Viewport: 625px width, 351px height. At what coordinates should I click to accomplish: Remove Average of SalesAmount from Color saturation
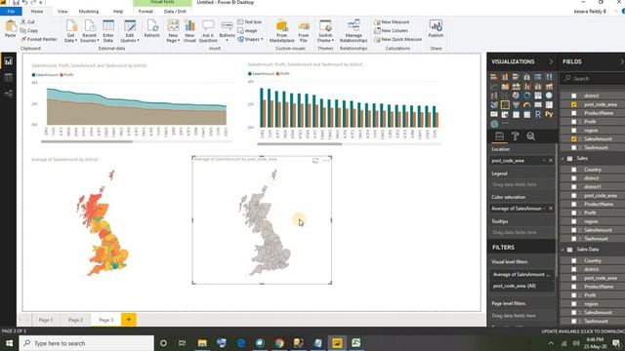click(551, 208)
